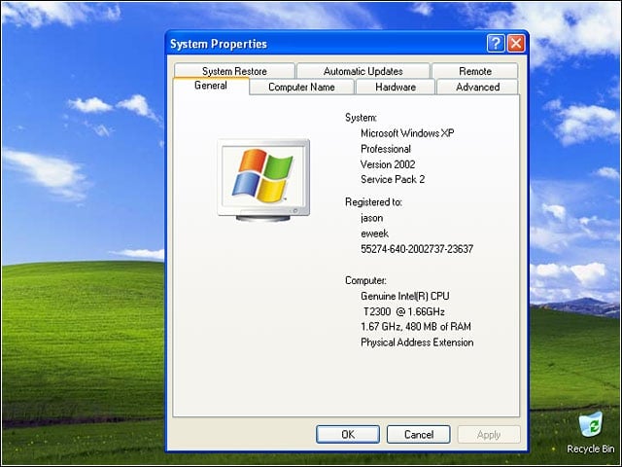The image size is (622, 467).
Task: Select the Remote tab
Action: coord(475,71)
